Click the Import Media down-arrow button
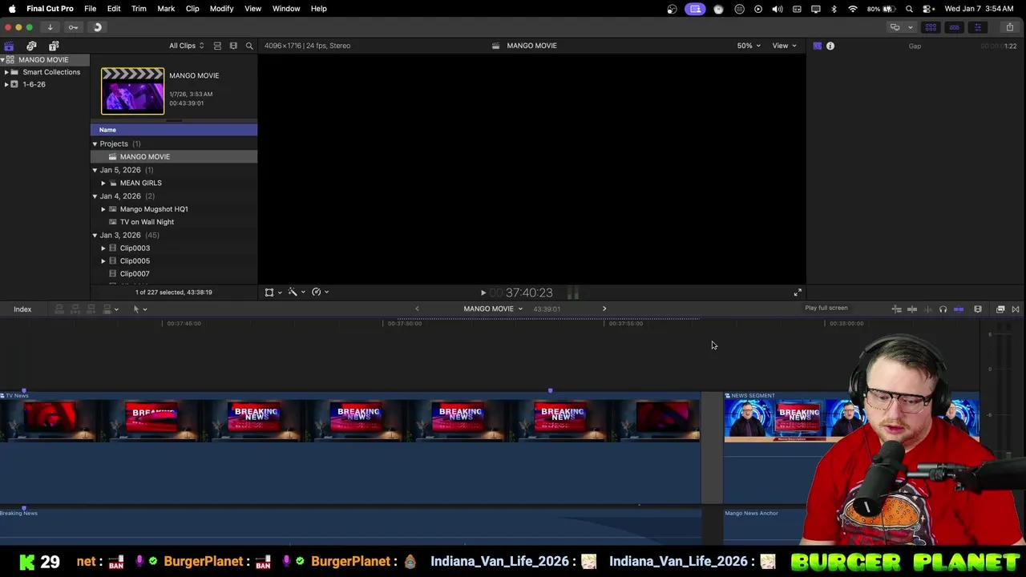The height and width of the screenshot is (577, 1026). coord(50,27)
